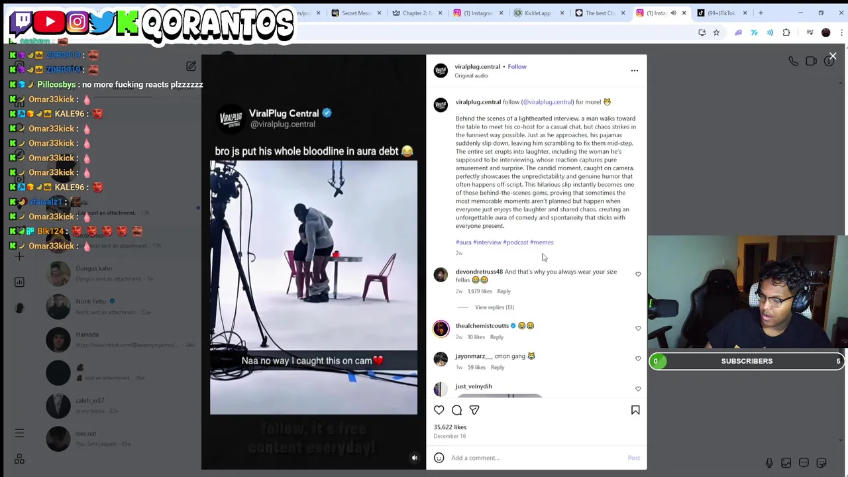Click the install app icon in address bar

702,32
